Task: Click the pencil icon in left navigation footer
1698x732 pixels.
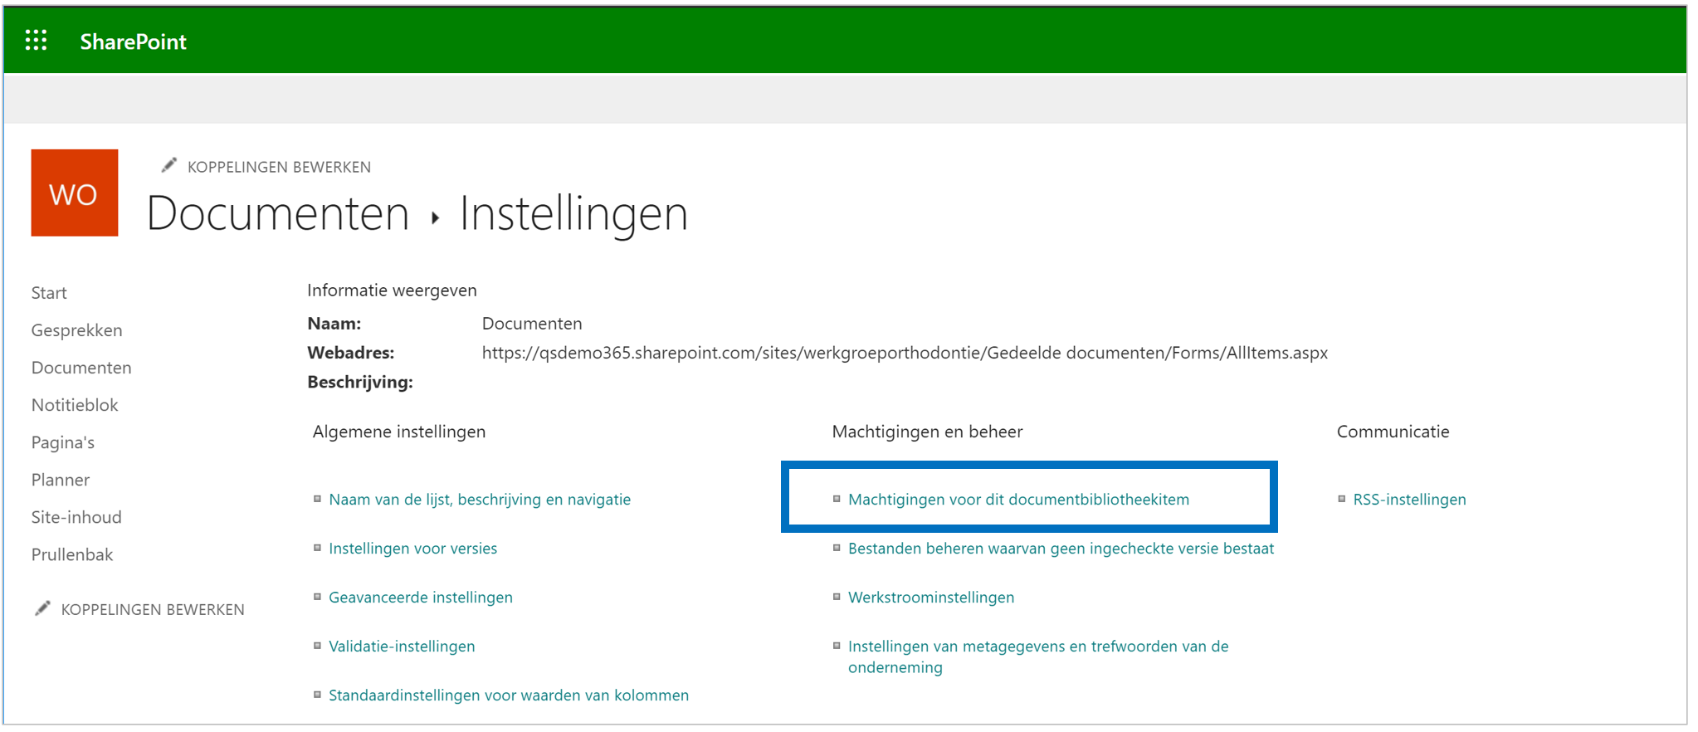Action: point(42,608)
